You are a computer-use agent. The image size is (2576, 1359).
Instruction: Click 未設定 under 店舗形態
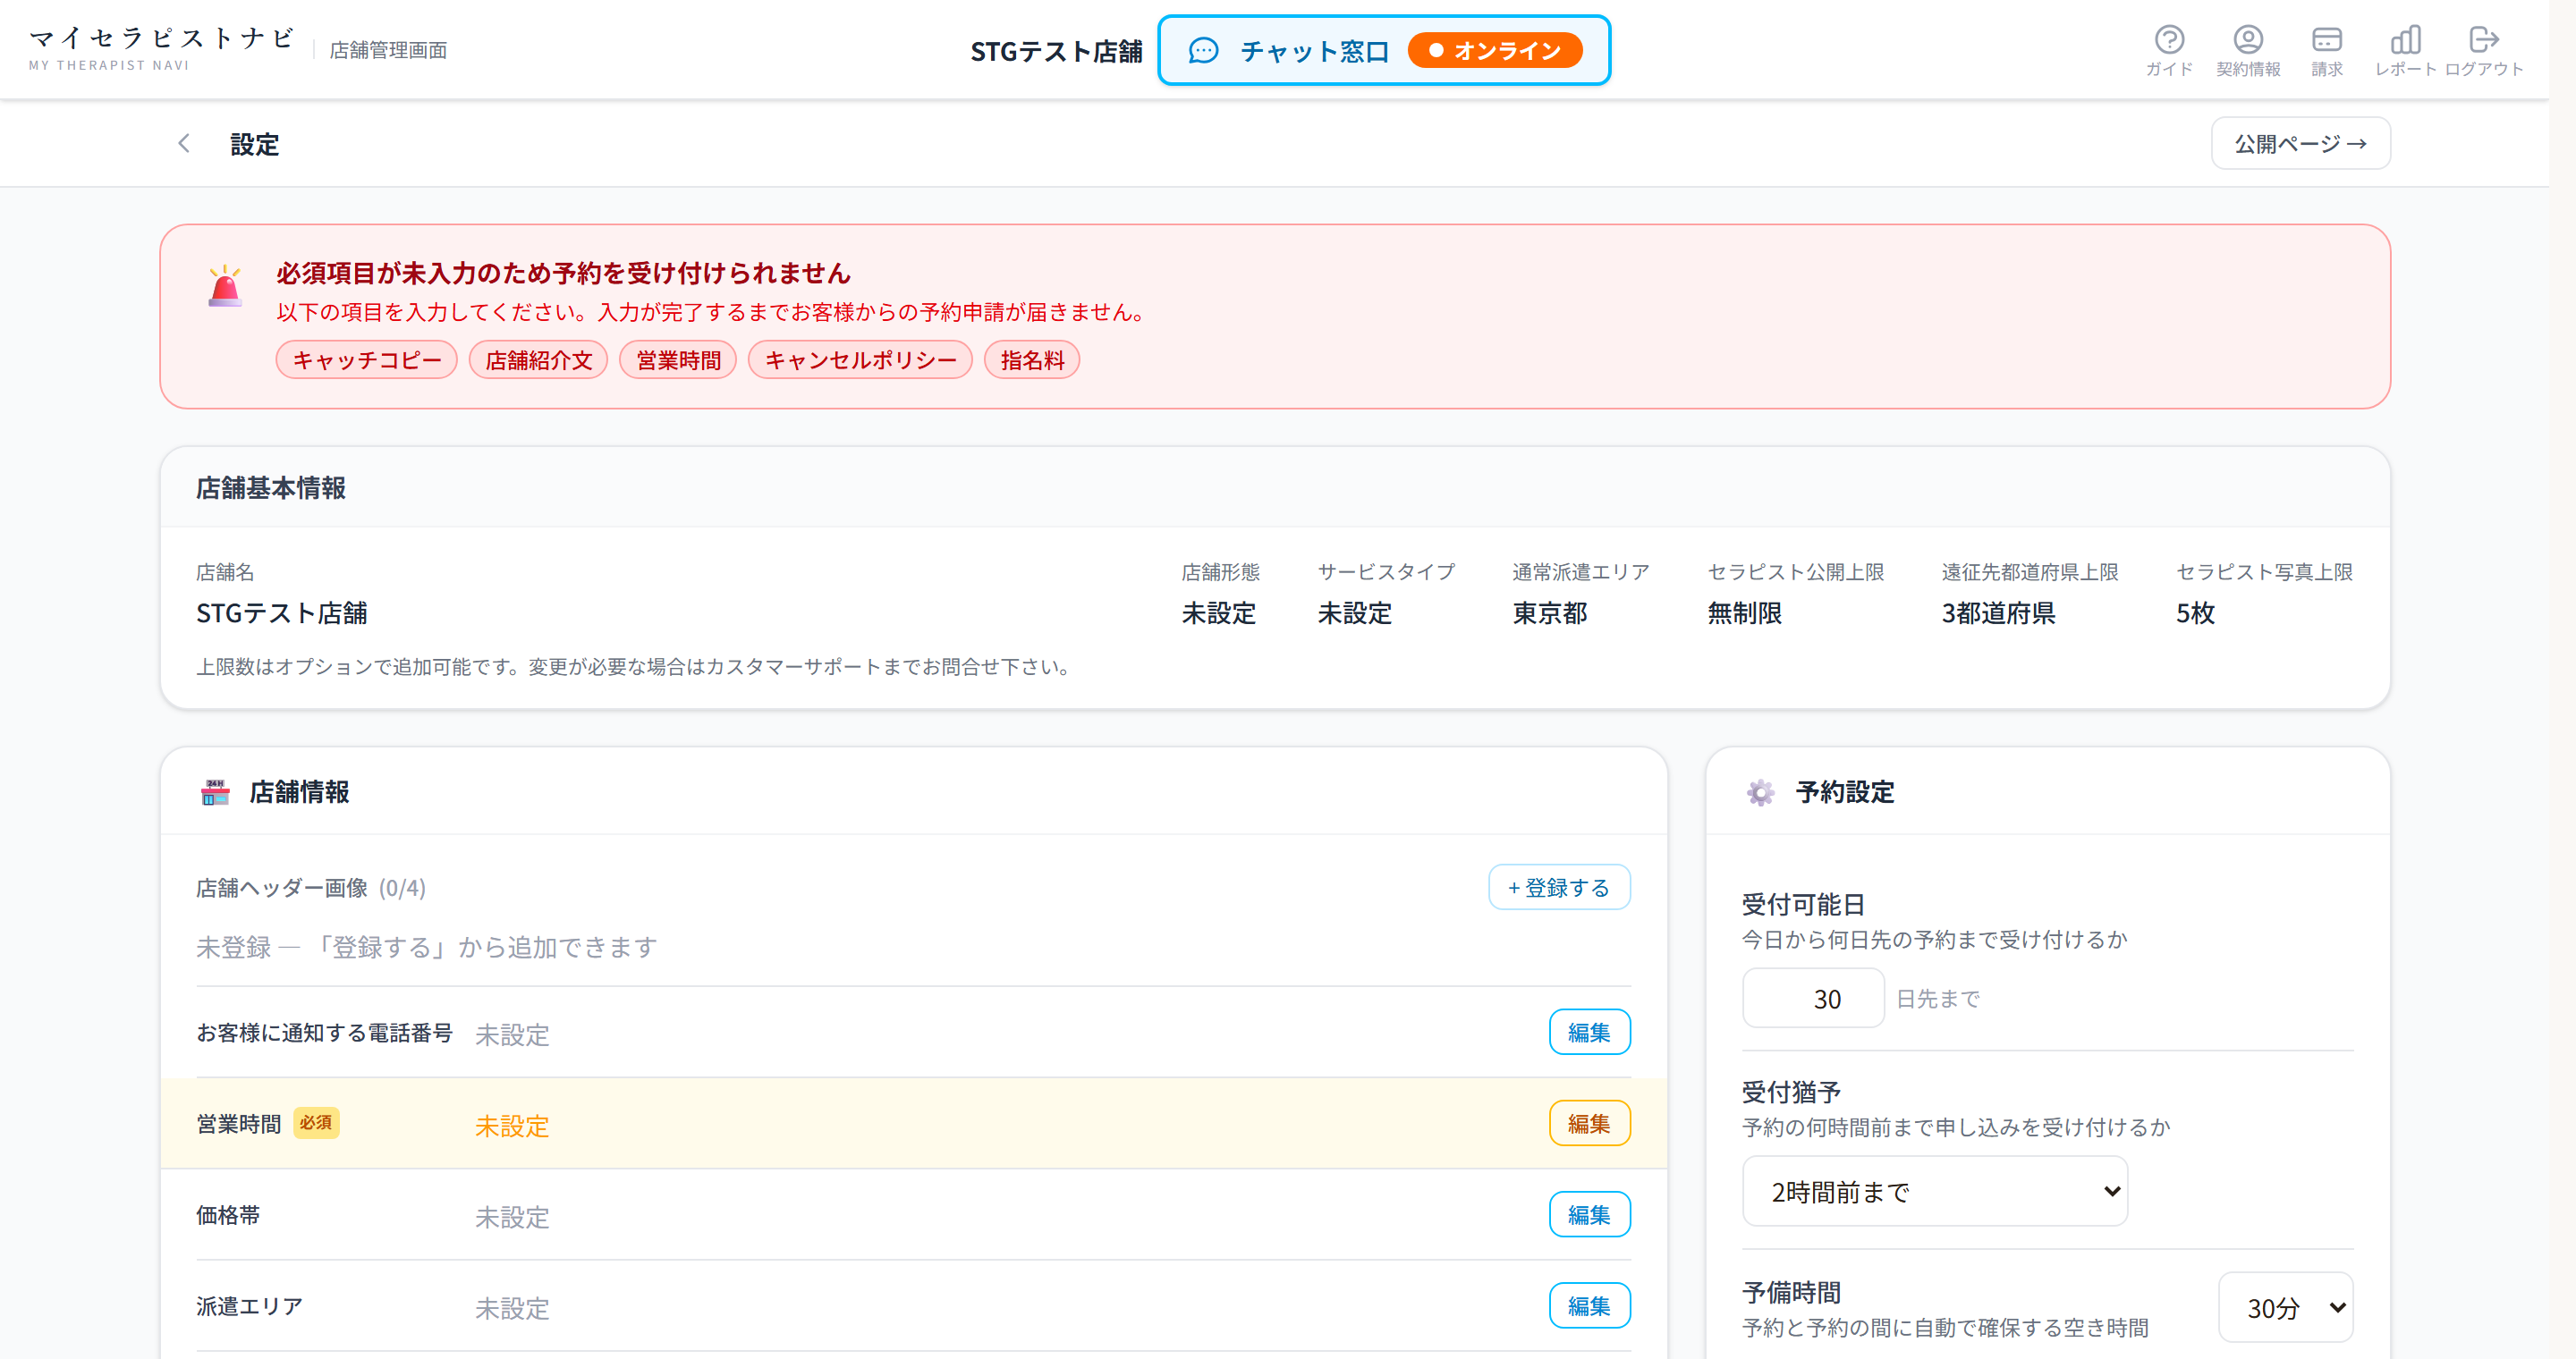pos(1218,612)
